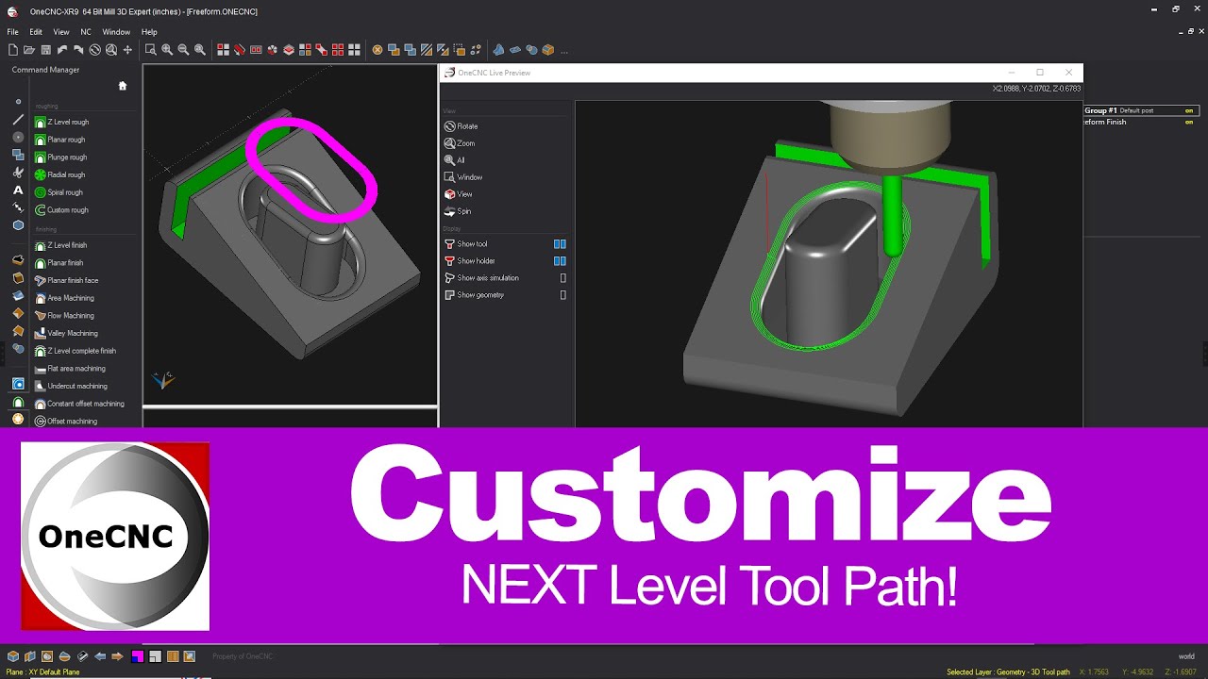Open the View menu
This screenshot has width=1208, height=679.
[x=61, y=32]
